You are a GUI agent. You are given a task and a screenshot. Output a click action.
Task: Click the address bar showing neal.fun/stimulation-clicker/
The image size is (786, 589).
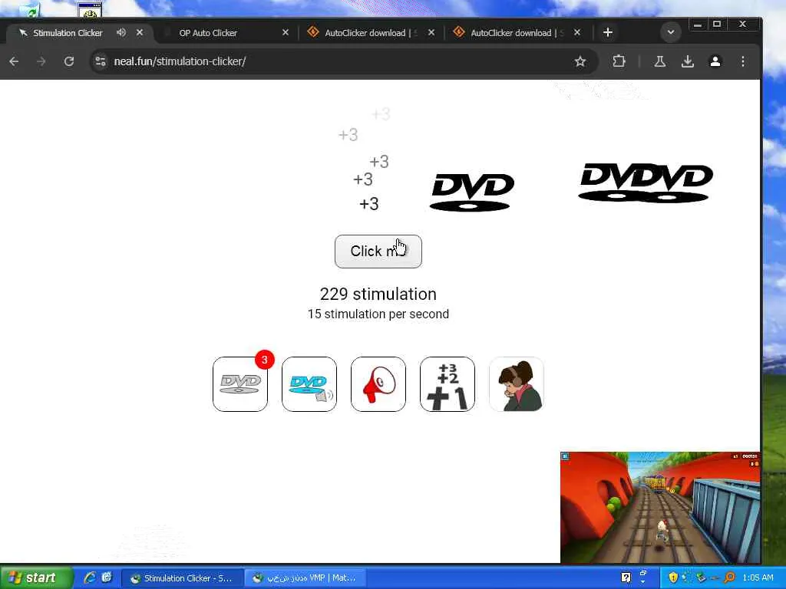[344, 61]
